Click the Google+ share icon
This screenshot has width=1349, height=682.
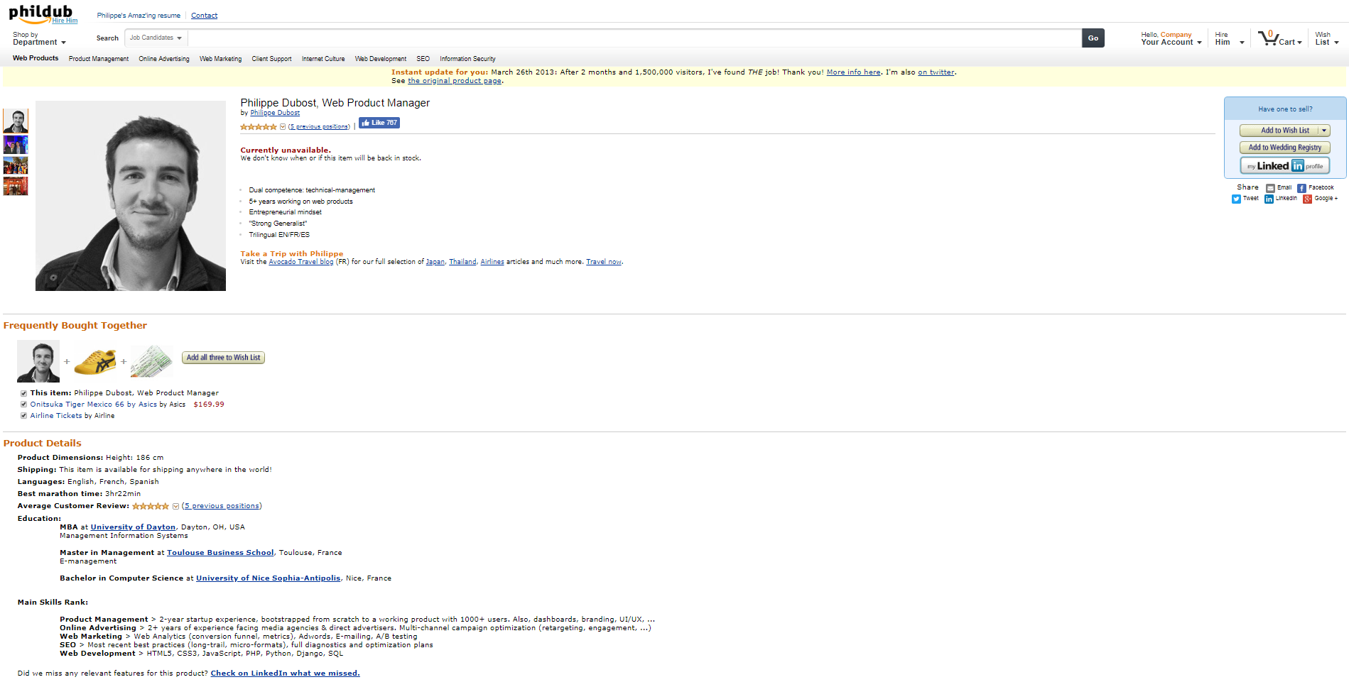pyautogui.click(x=1307, y=199)
